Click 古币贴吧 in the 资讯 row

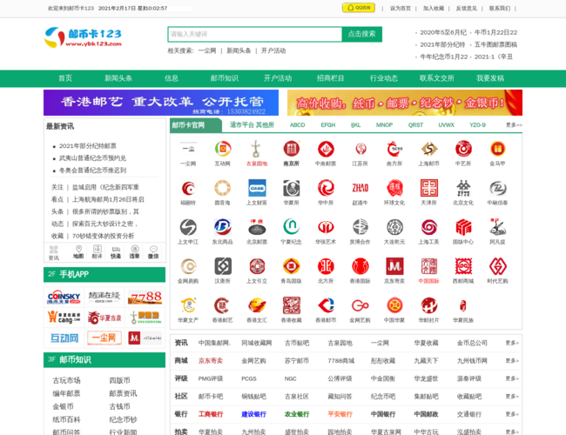pos(297,343)
